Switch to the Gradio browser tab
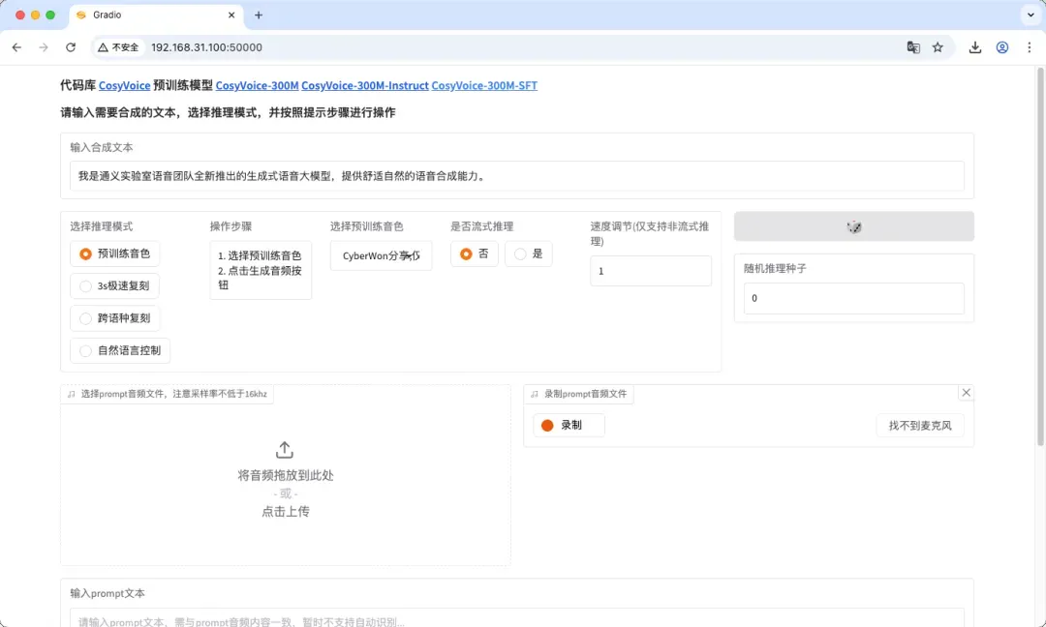 pyautogui.click(x=145, y=15)
